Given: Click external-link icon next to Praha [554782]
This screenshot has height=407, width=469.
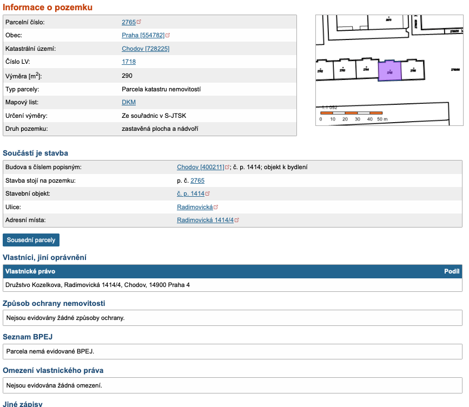Looking at the screenshot, I should click(x=168, y=35).
